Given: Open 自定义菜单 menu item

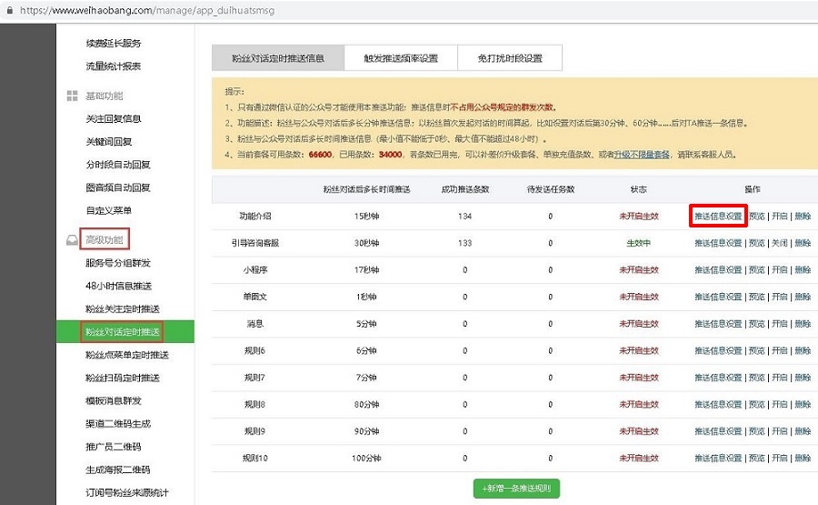Looking at the screenshot, I should pos(108,210).
